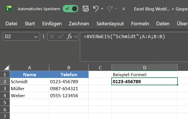Click the save icon in the title bar
The height and width of the screenshot is (119, 188).
click(x=86, y=9)
